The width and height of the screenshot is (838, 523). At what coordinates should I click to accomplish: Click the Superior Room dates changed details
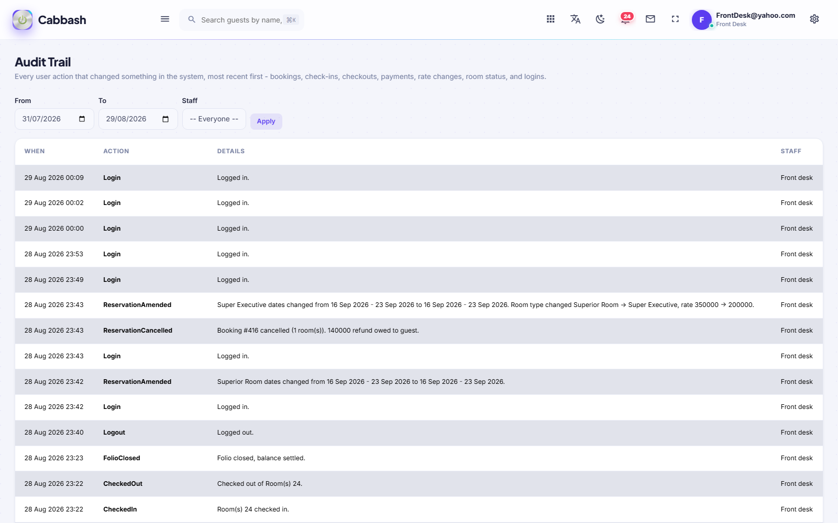pos(361,382)
